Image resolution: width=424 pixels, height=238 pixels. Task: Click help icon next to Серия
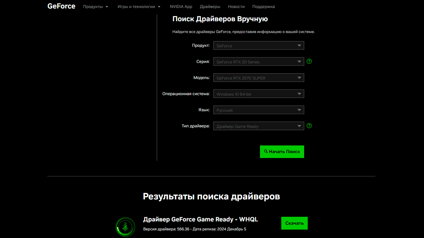(309, 61)
